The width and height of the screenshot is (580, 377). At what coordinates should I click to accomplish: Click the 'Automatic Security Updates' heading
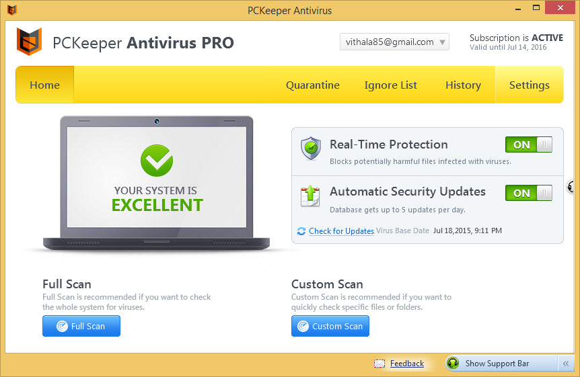click(x=408, y=192)
